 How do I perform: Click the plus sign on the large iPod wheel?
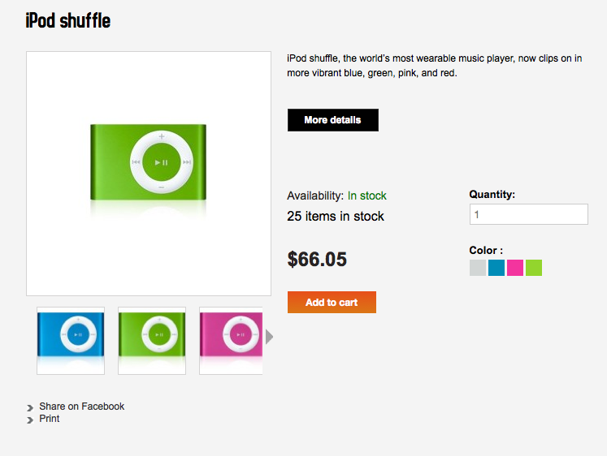click(x=162, y=136)
